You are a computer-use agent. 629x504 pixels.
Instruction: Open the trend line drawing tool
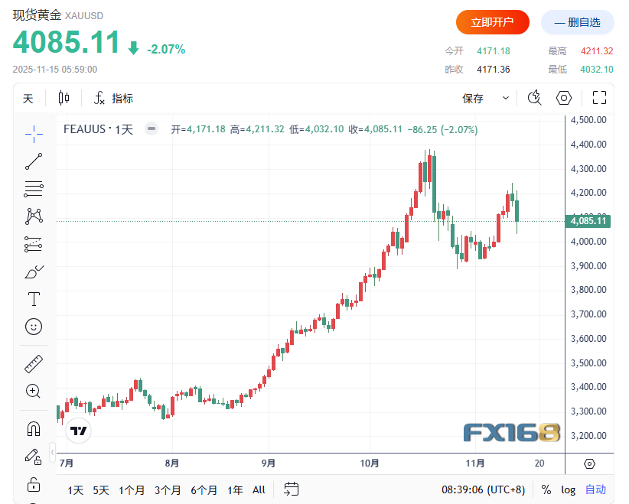click(34, 161)
